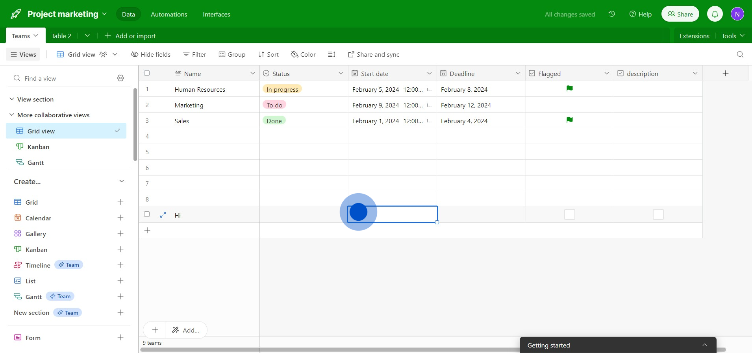Click the search magnifier icon
The width and height of the screenshot is (752, 353).
[x=740, y=54]
